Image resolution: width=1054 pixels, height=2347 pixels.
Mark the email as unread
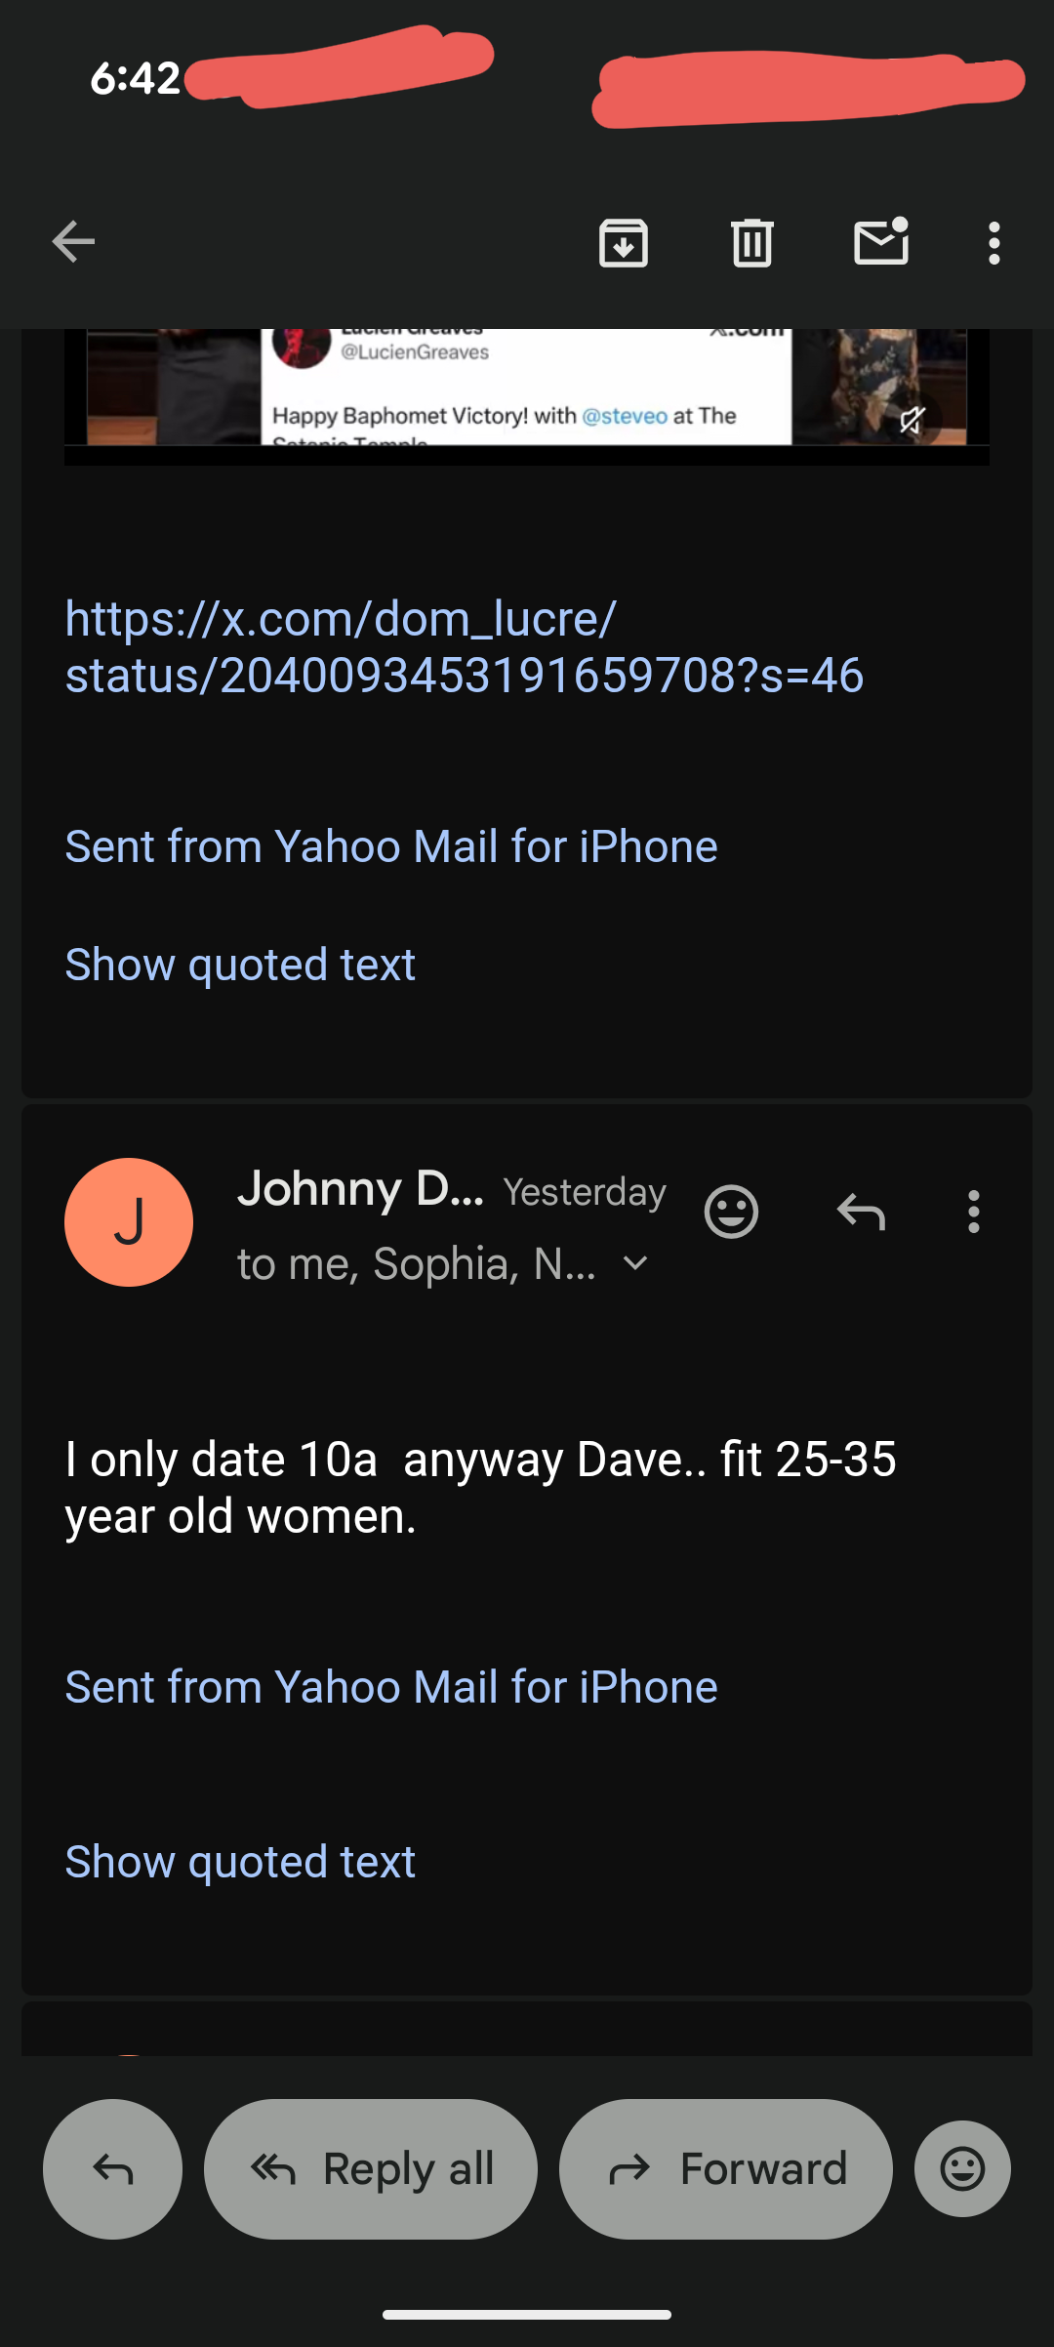coord(881,242)
